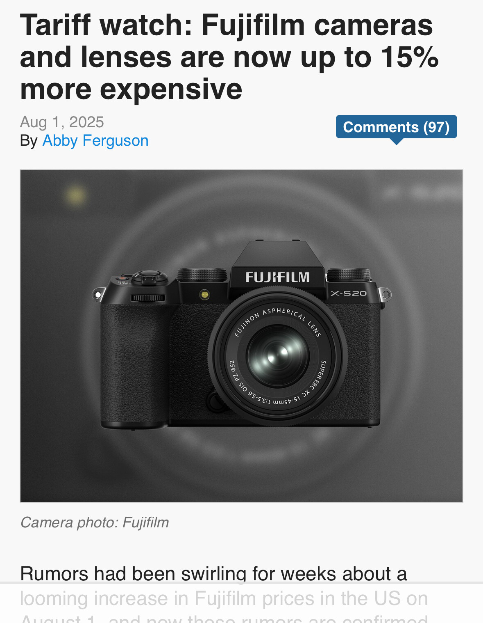Tap the blurred yellow light in photo background
This screenshot has height=623, width=483.
point(75,195)
